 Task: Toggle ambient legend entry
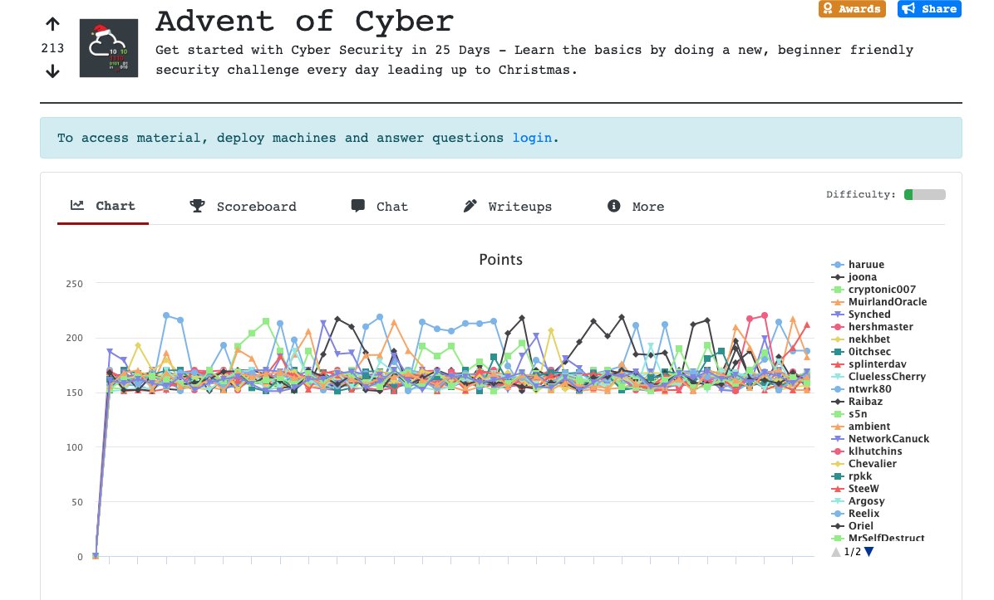861,427
